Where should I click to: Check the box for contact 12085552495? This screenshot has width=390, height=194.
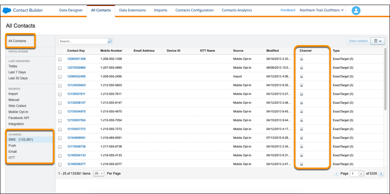tap(60, 77)
